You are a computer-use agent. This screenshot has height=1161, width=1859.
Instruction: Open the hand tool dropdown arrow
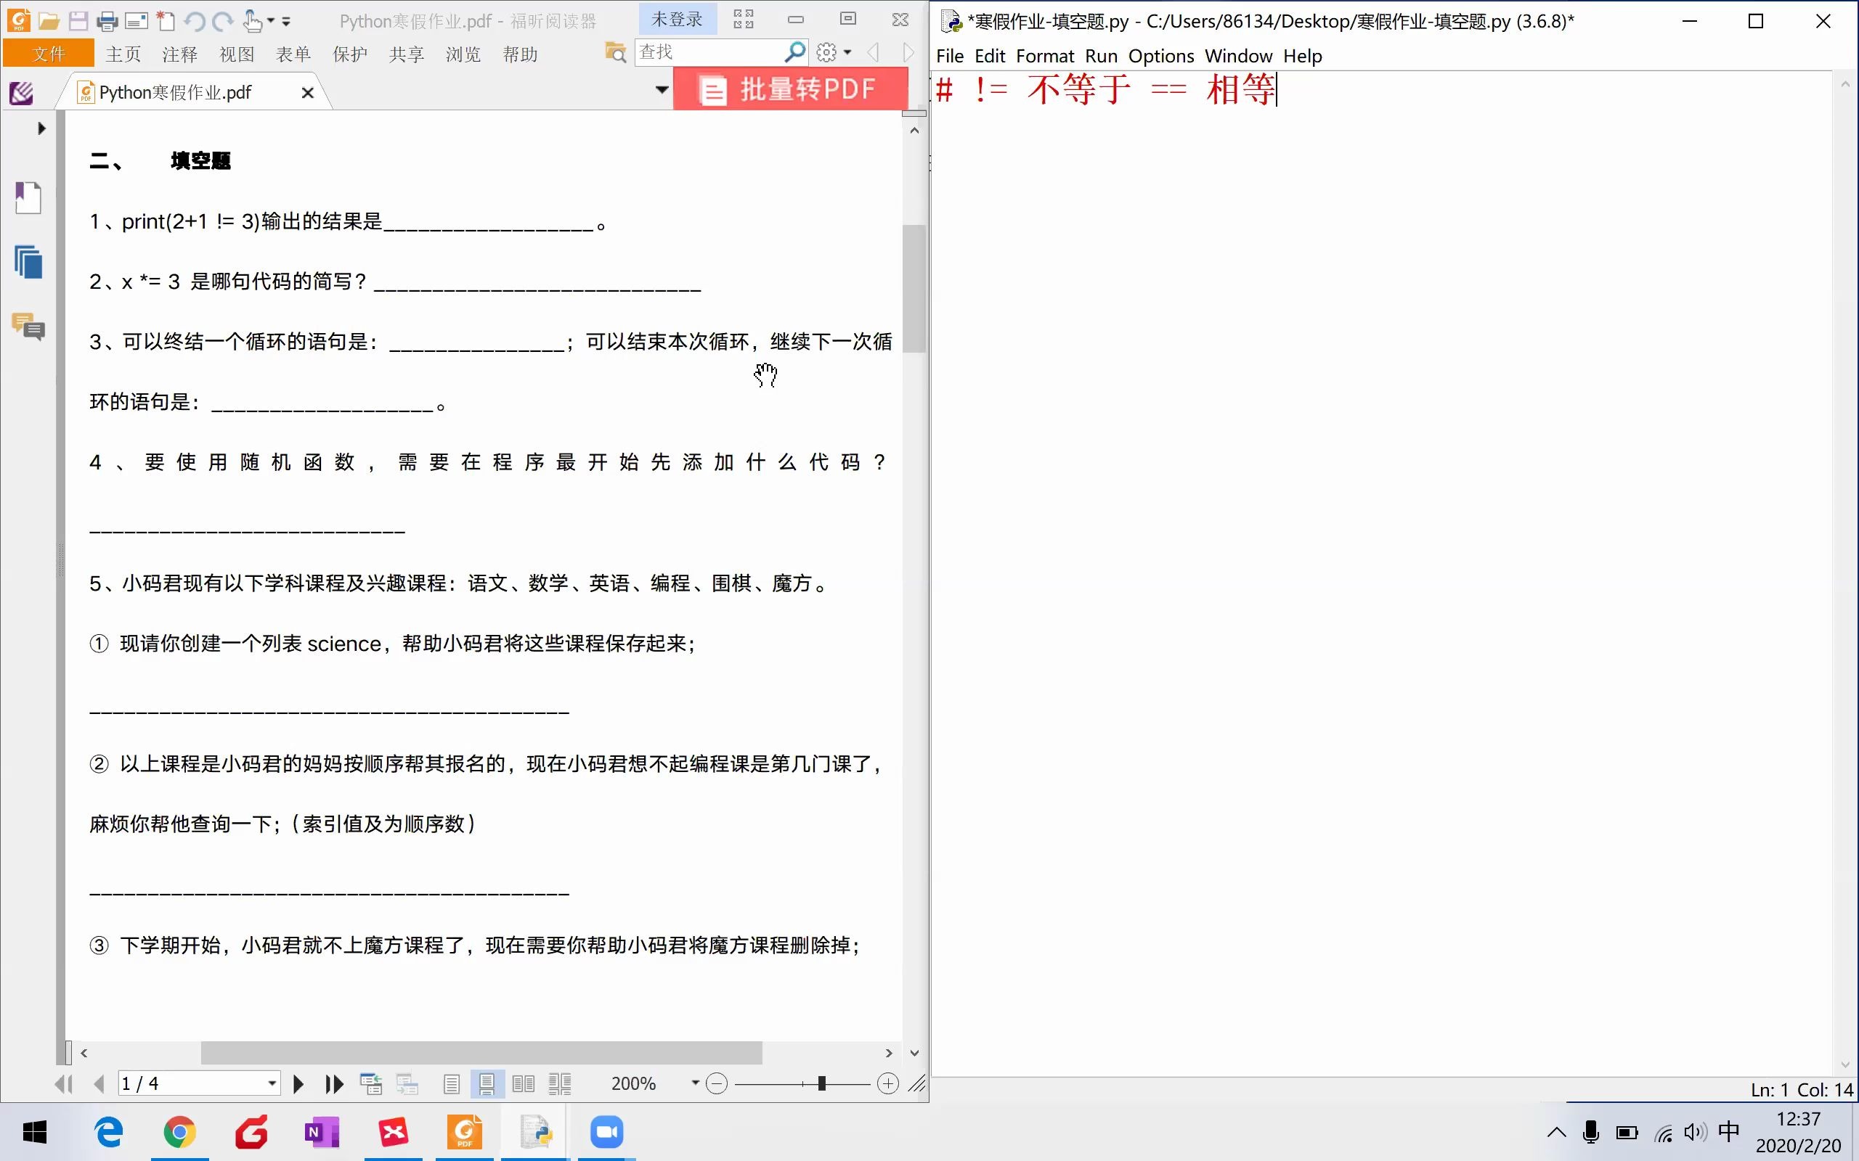(x=270, y=21)
